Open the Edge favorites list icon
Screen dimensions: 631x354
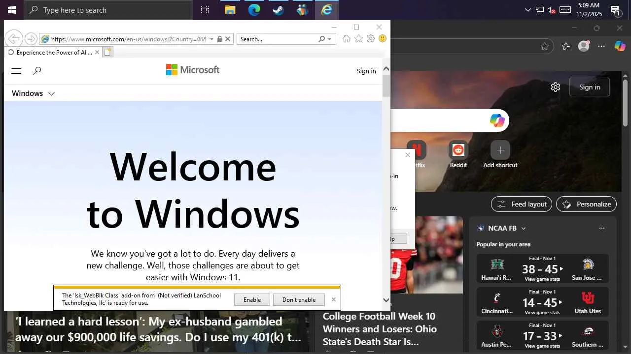566,46
